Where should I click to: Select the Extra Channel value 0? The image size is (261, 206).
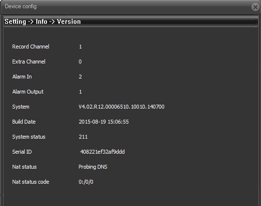tap(80, 62)
